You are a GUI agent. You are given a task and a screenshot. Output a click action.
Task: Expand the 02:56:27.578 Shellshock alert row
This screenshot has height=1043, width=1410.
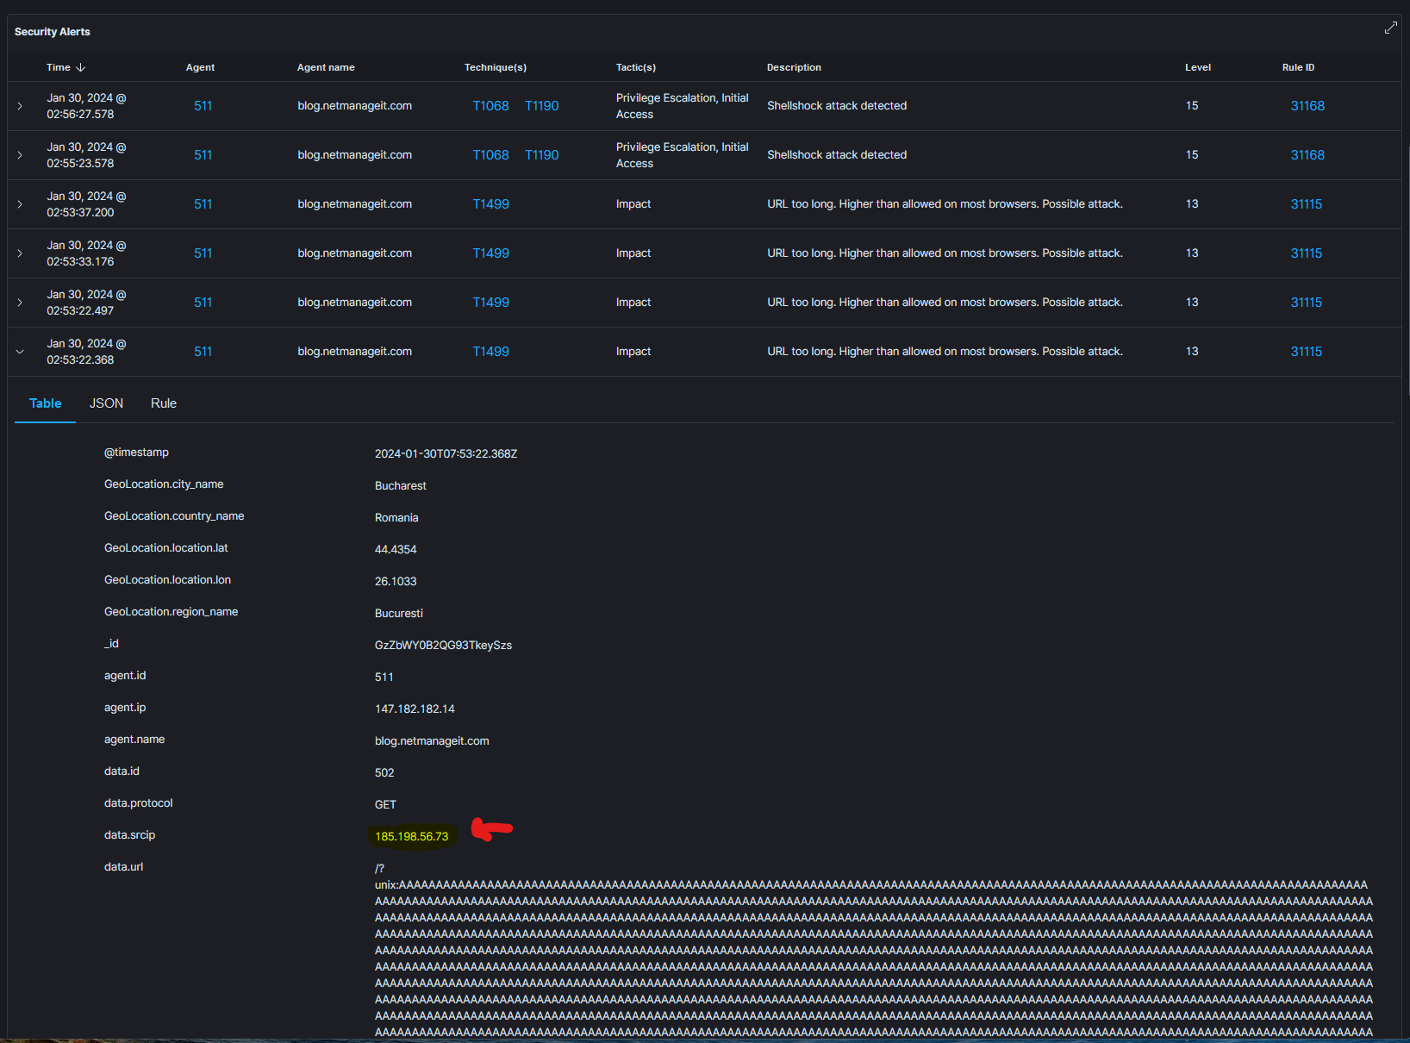pos(20,106)
